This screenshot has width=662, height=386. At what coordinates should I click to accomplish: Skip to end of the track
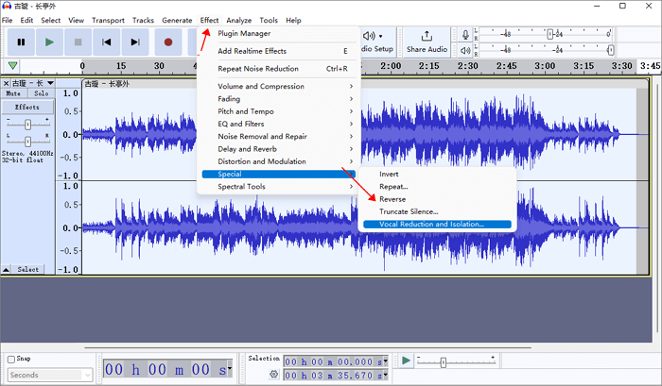pyautogui.click(x=136, y=42)
